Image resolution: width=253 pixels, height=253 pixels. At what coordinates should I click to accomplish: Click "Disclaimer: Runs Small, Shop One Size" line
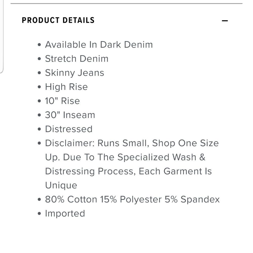click(x=132, y=143)
